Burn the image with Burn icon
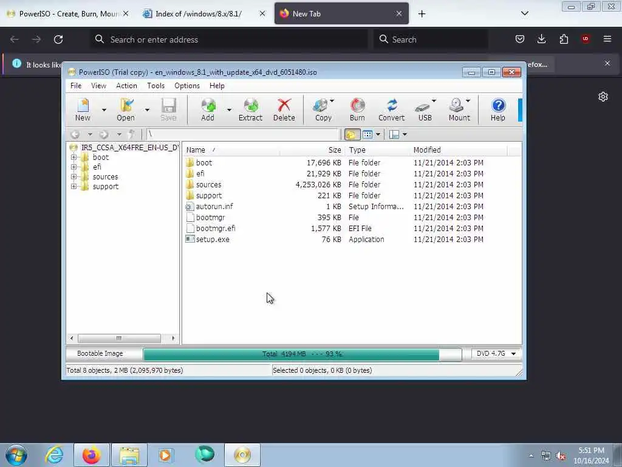This screenshot has height=467, width=622. coord(357,109)
